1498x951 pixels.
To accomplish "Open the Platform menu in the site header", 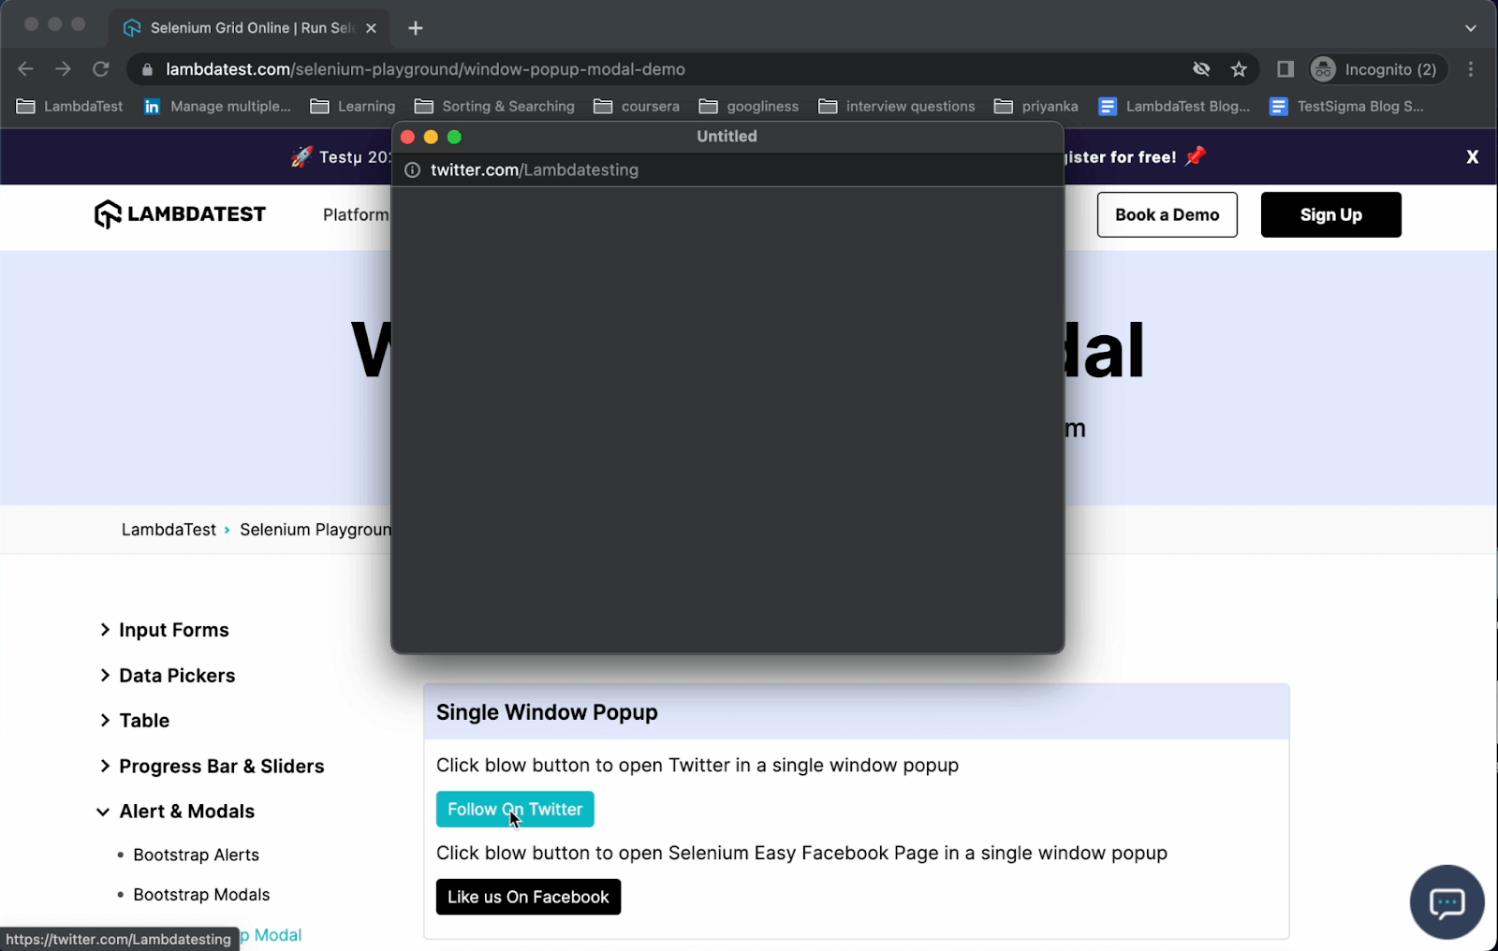I will tap(356, 215).
